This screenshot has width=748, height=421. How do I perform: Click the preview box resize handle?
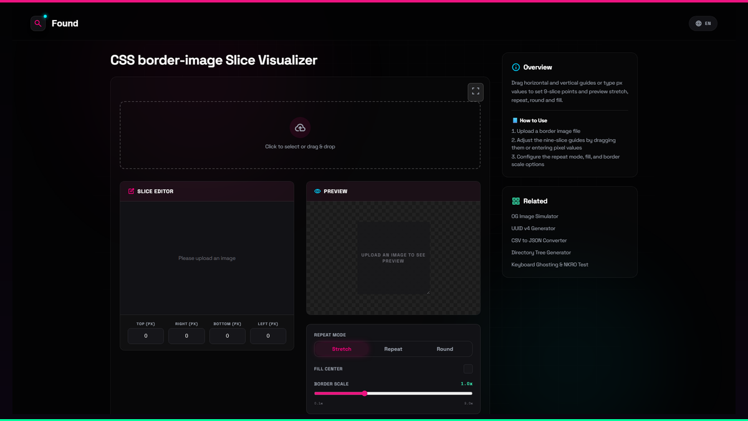(428, 292)
